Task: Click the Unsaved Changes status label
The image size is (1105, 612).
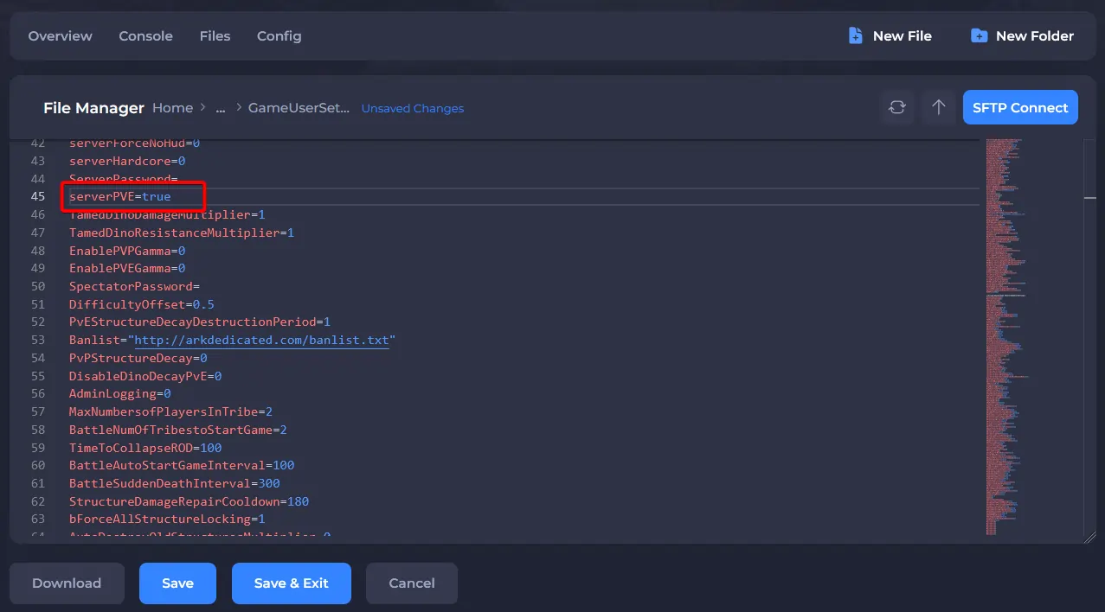Action: tap(413, 108)
